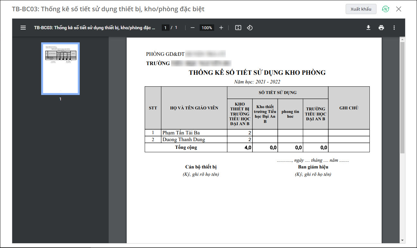
Task: Open the PDF viewer more actions menu
Action: coord(394,28)
